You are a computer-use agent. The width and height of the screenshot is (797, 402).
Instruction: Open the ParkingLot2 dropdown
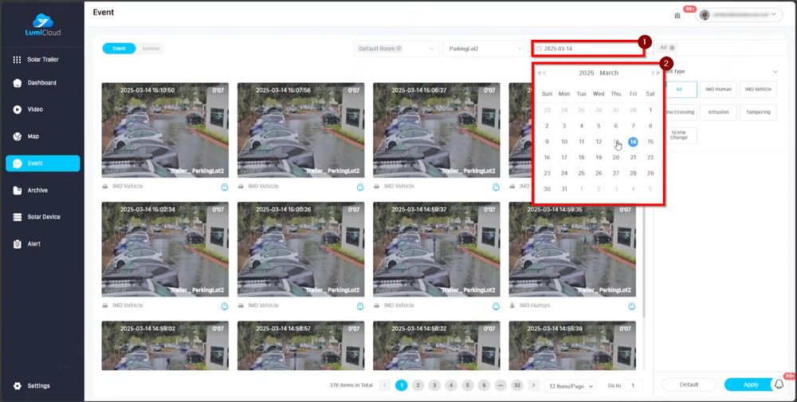pos(484,49)
